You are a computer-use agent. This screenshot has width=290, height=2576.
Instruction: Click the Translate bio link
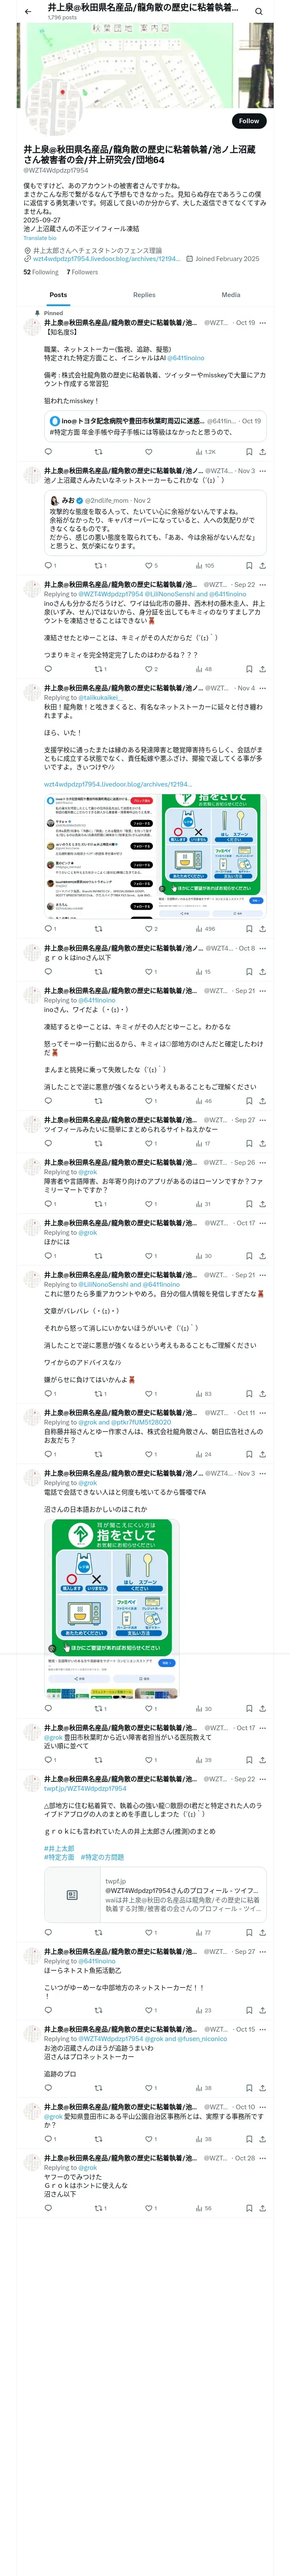tap(41, 238)
